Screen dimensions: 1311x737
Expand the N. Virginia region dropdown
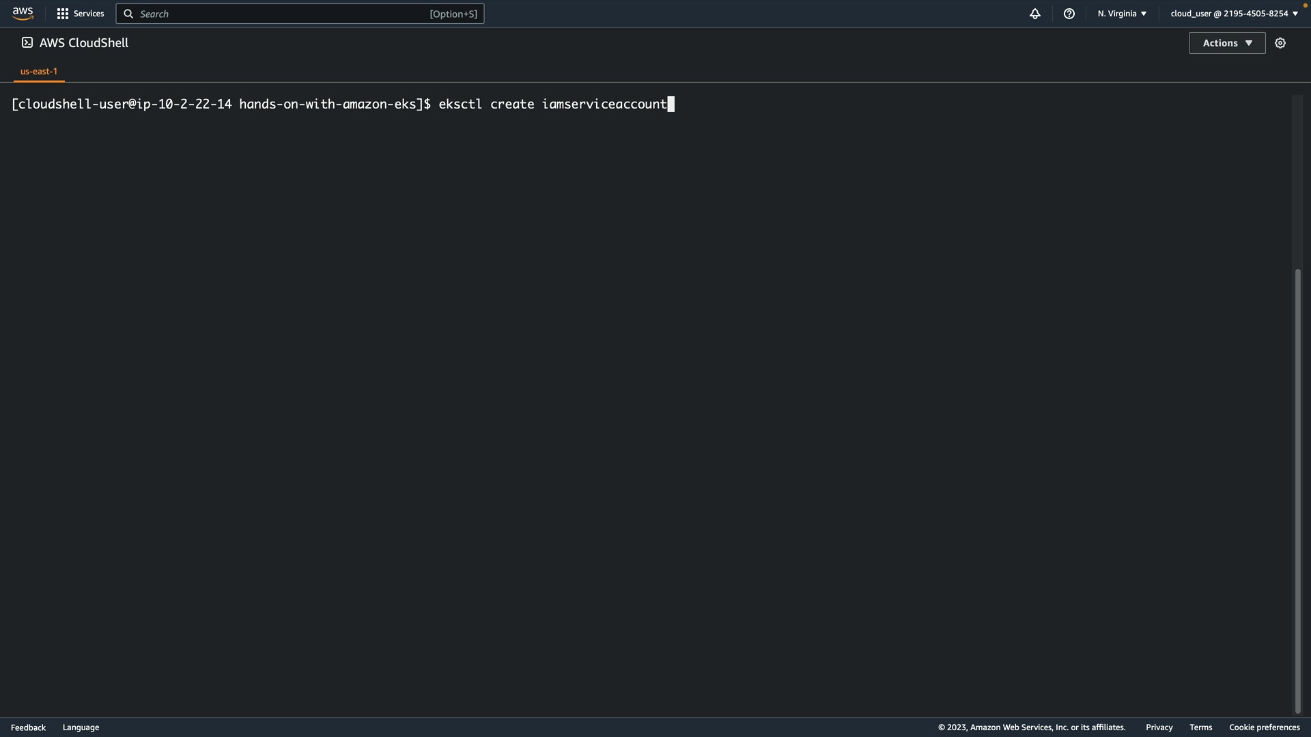coord(1122,14)
